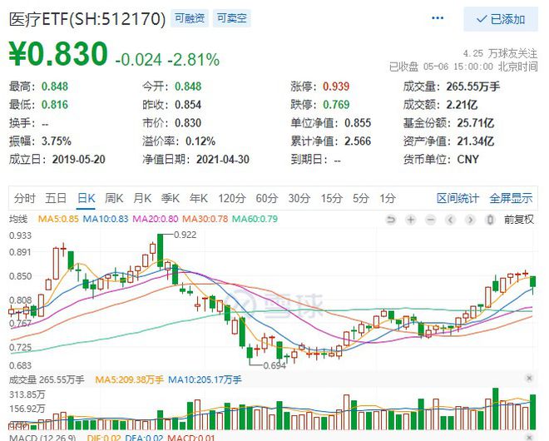Switch to the 60分 chart tab
The width and height of the screenshot is (549, 441).
(267, 198)
